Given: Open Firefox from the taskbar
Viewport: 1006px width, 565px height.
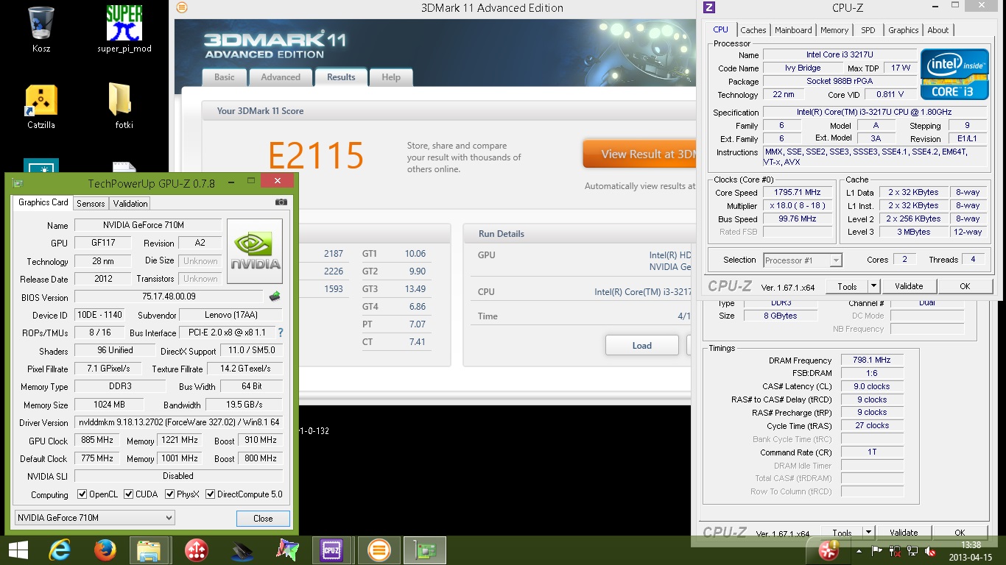Looking at the screenshot, I should [105, 550].
